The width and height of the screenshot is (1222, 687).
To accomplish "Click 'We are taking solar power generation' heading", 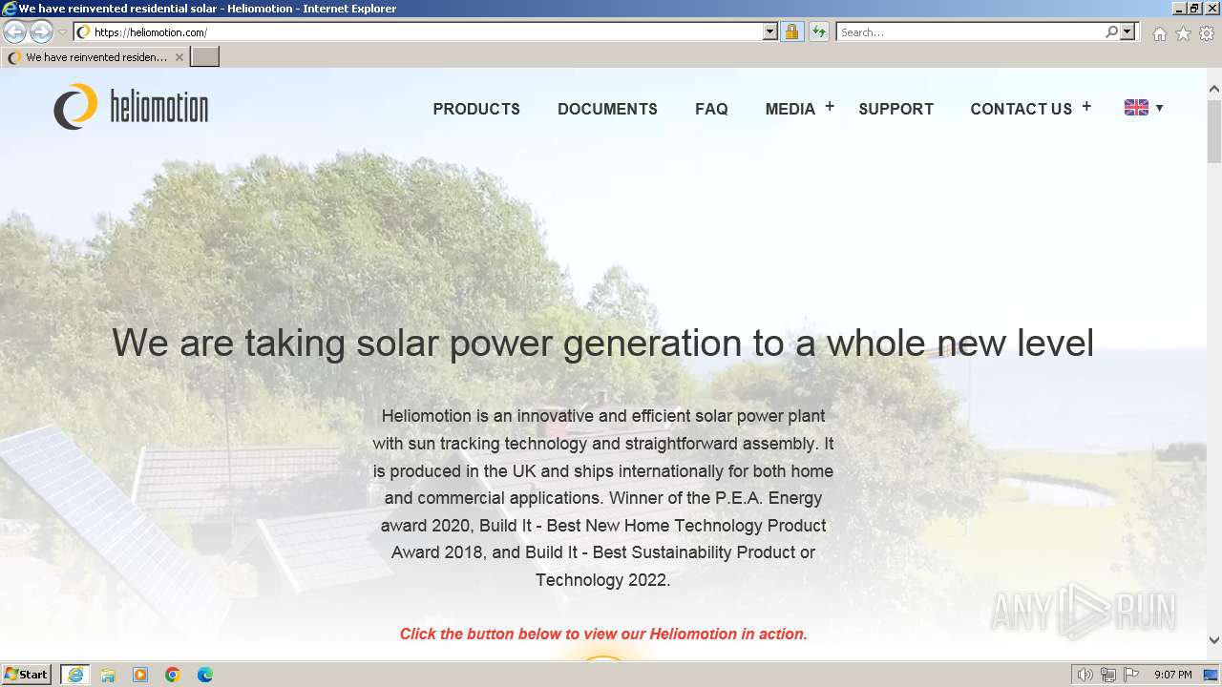I will (602, 343).
